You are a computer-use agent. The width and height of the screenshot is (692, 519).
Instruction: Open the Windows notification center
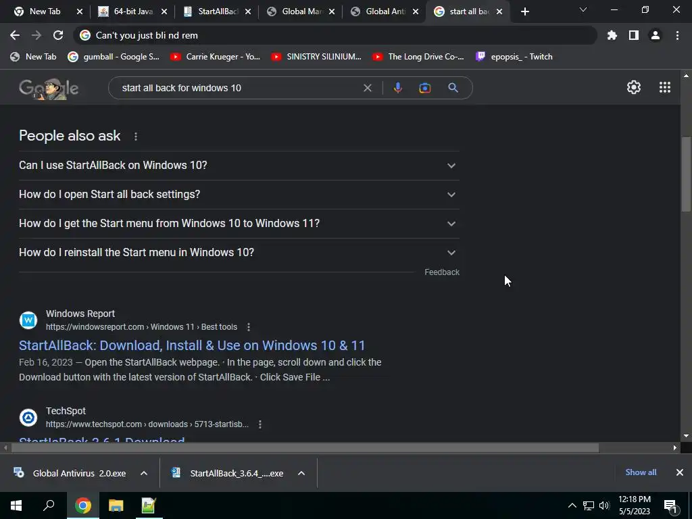point(670,506)
